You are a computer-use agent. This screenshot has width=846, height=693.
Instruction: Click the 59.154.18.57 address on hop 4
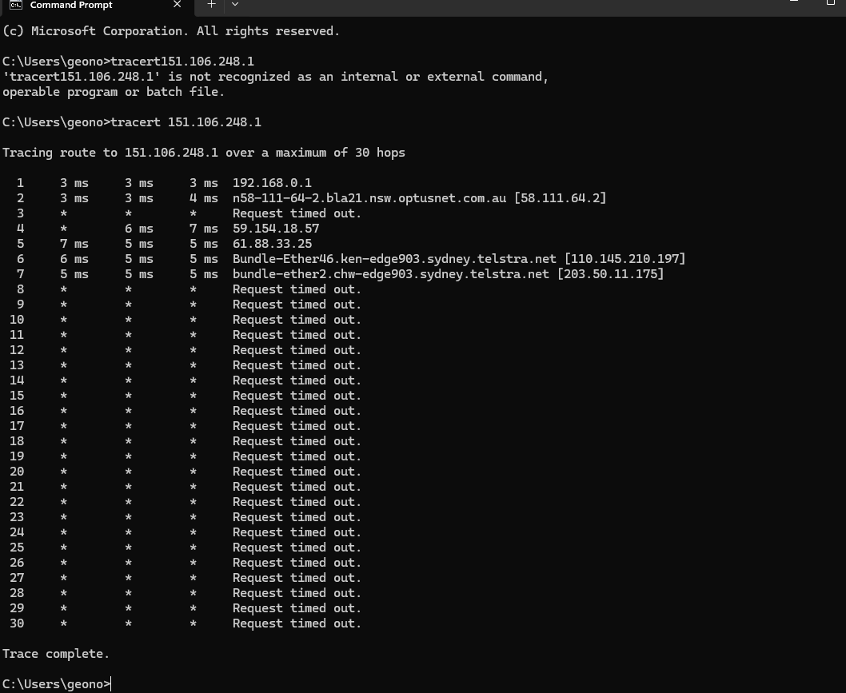click(276, 229)
